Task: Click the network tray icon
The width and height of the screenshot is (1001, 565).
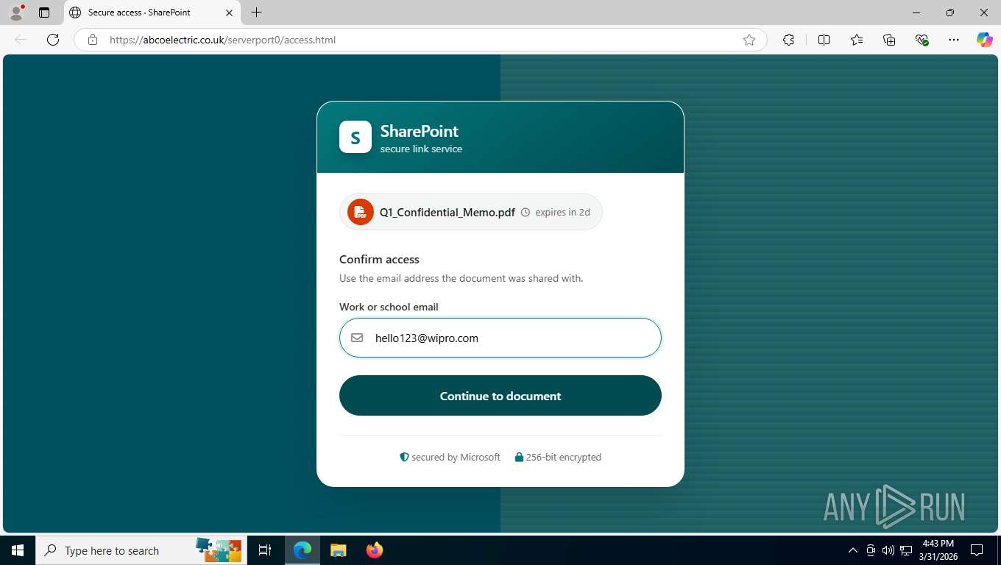Action: click(906, 550)
